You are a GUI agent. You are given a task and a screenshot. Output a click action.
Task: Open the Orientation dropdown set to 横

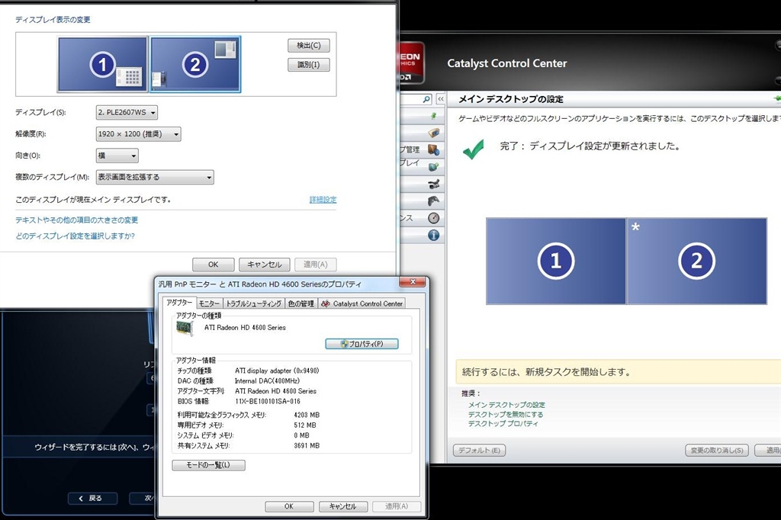(117, 156)
